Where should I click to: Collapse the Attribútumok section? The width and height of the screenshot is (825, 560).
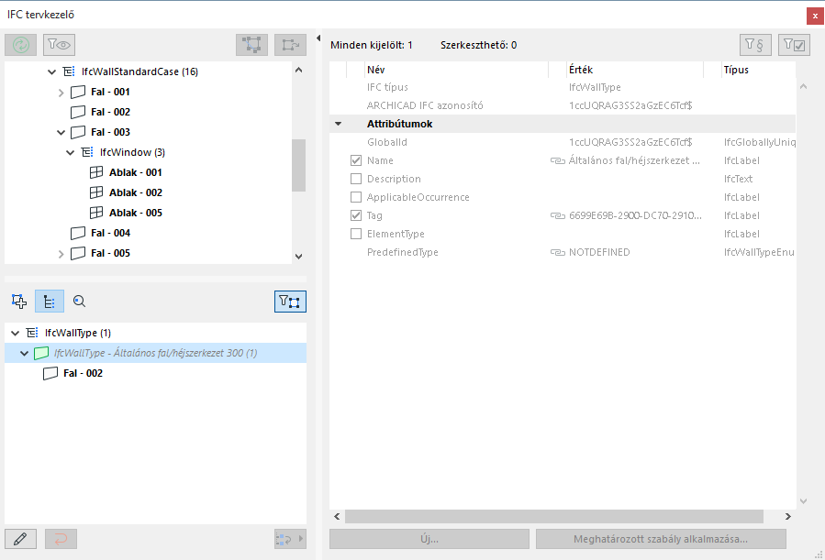click(x=339, y=124)
